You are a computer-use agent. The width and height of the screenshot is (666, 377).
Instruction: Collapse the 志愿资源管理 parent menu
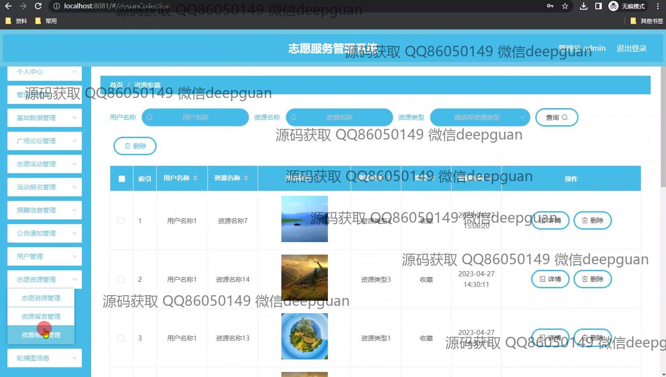[44, 280]
